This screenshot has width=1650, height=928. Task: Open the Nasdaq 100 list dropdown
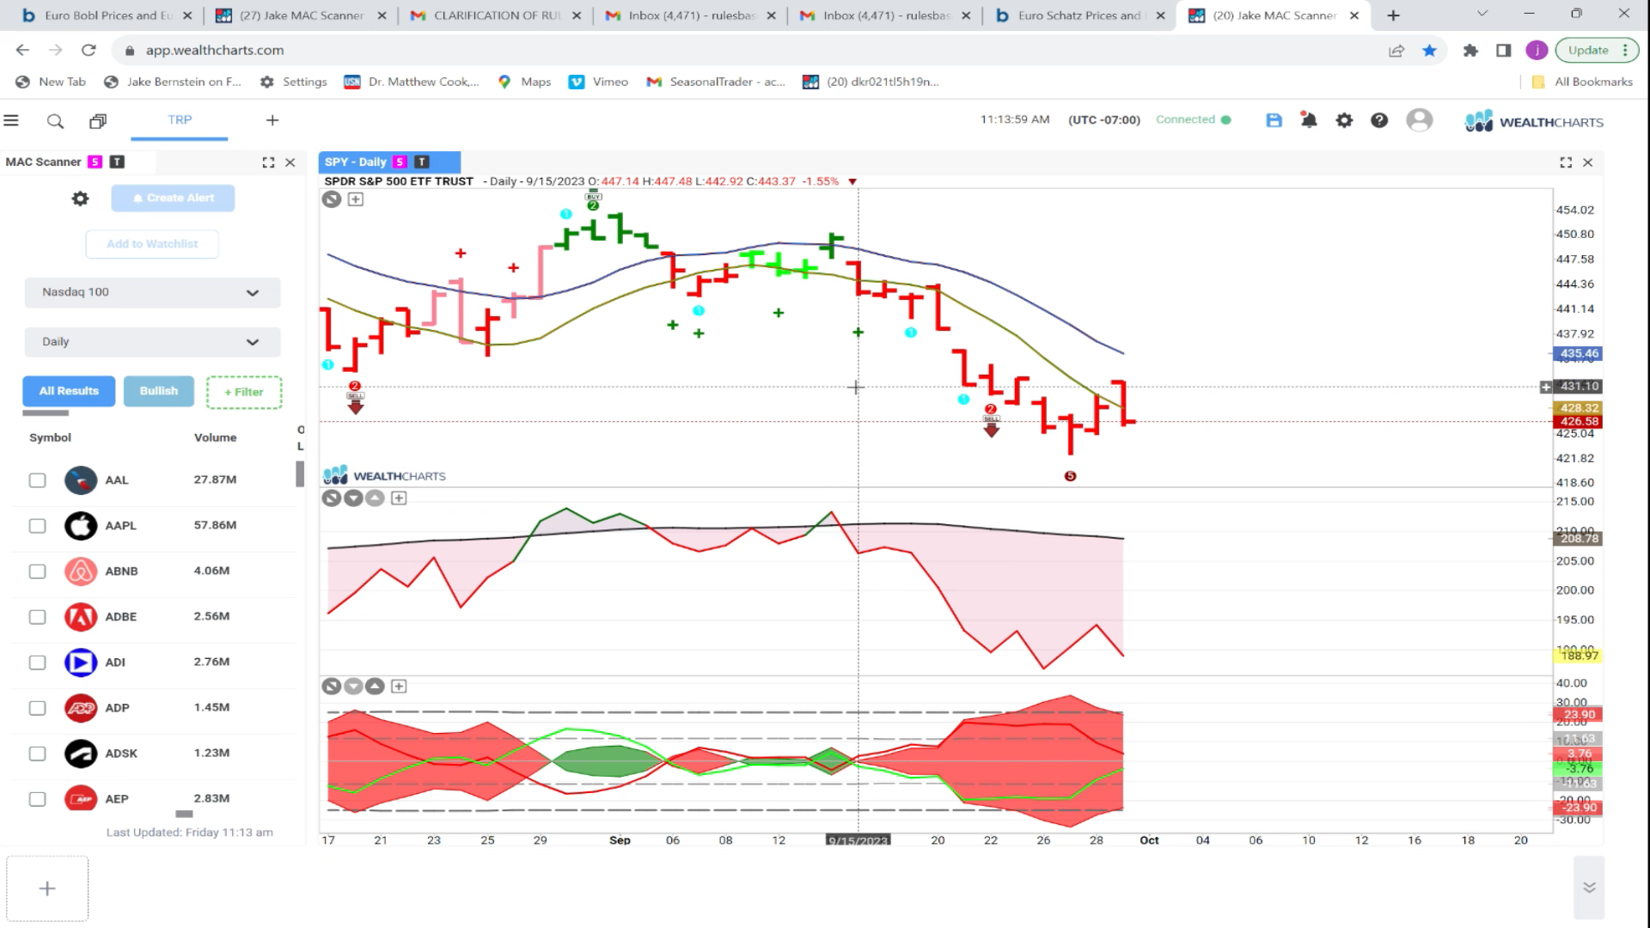[x=152, y=292]
